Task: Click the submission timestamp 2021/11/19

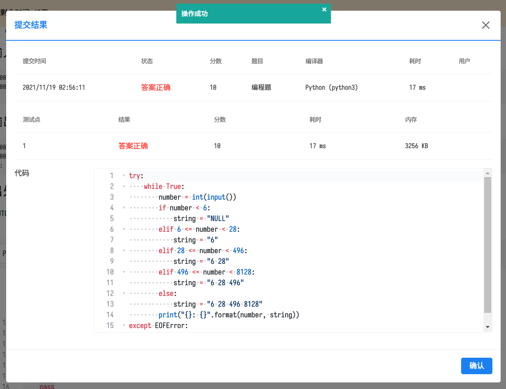Action: pyautogui.click(x=54, y=87)
